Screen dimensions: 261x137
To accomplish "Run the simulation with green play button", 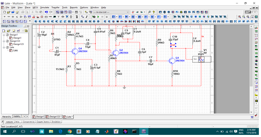I will (98, 17).
